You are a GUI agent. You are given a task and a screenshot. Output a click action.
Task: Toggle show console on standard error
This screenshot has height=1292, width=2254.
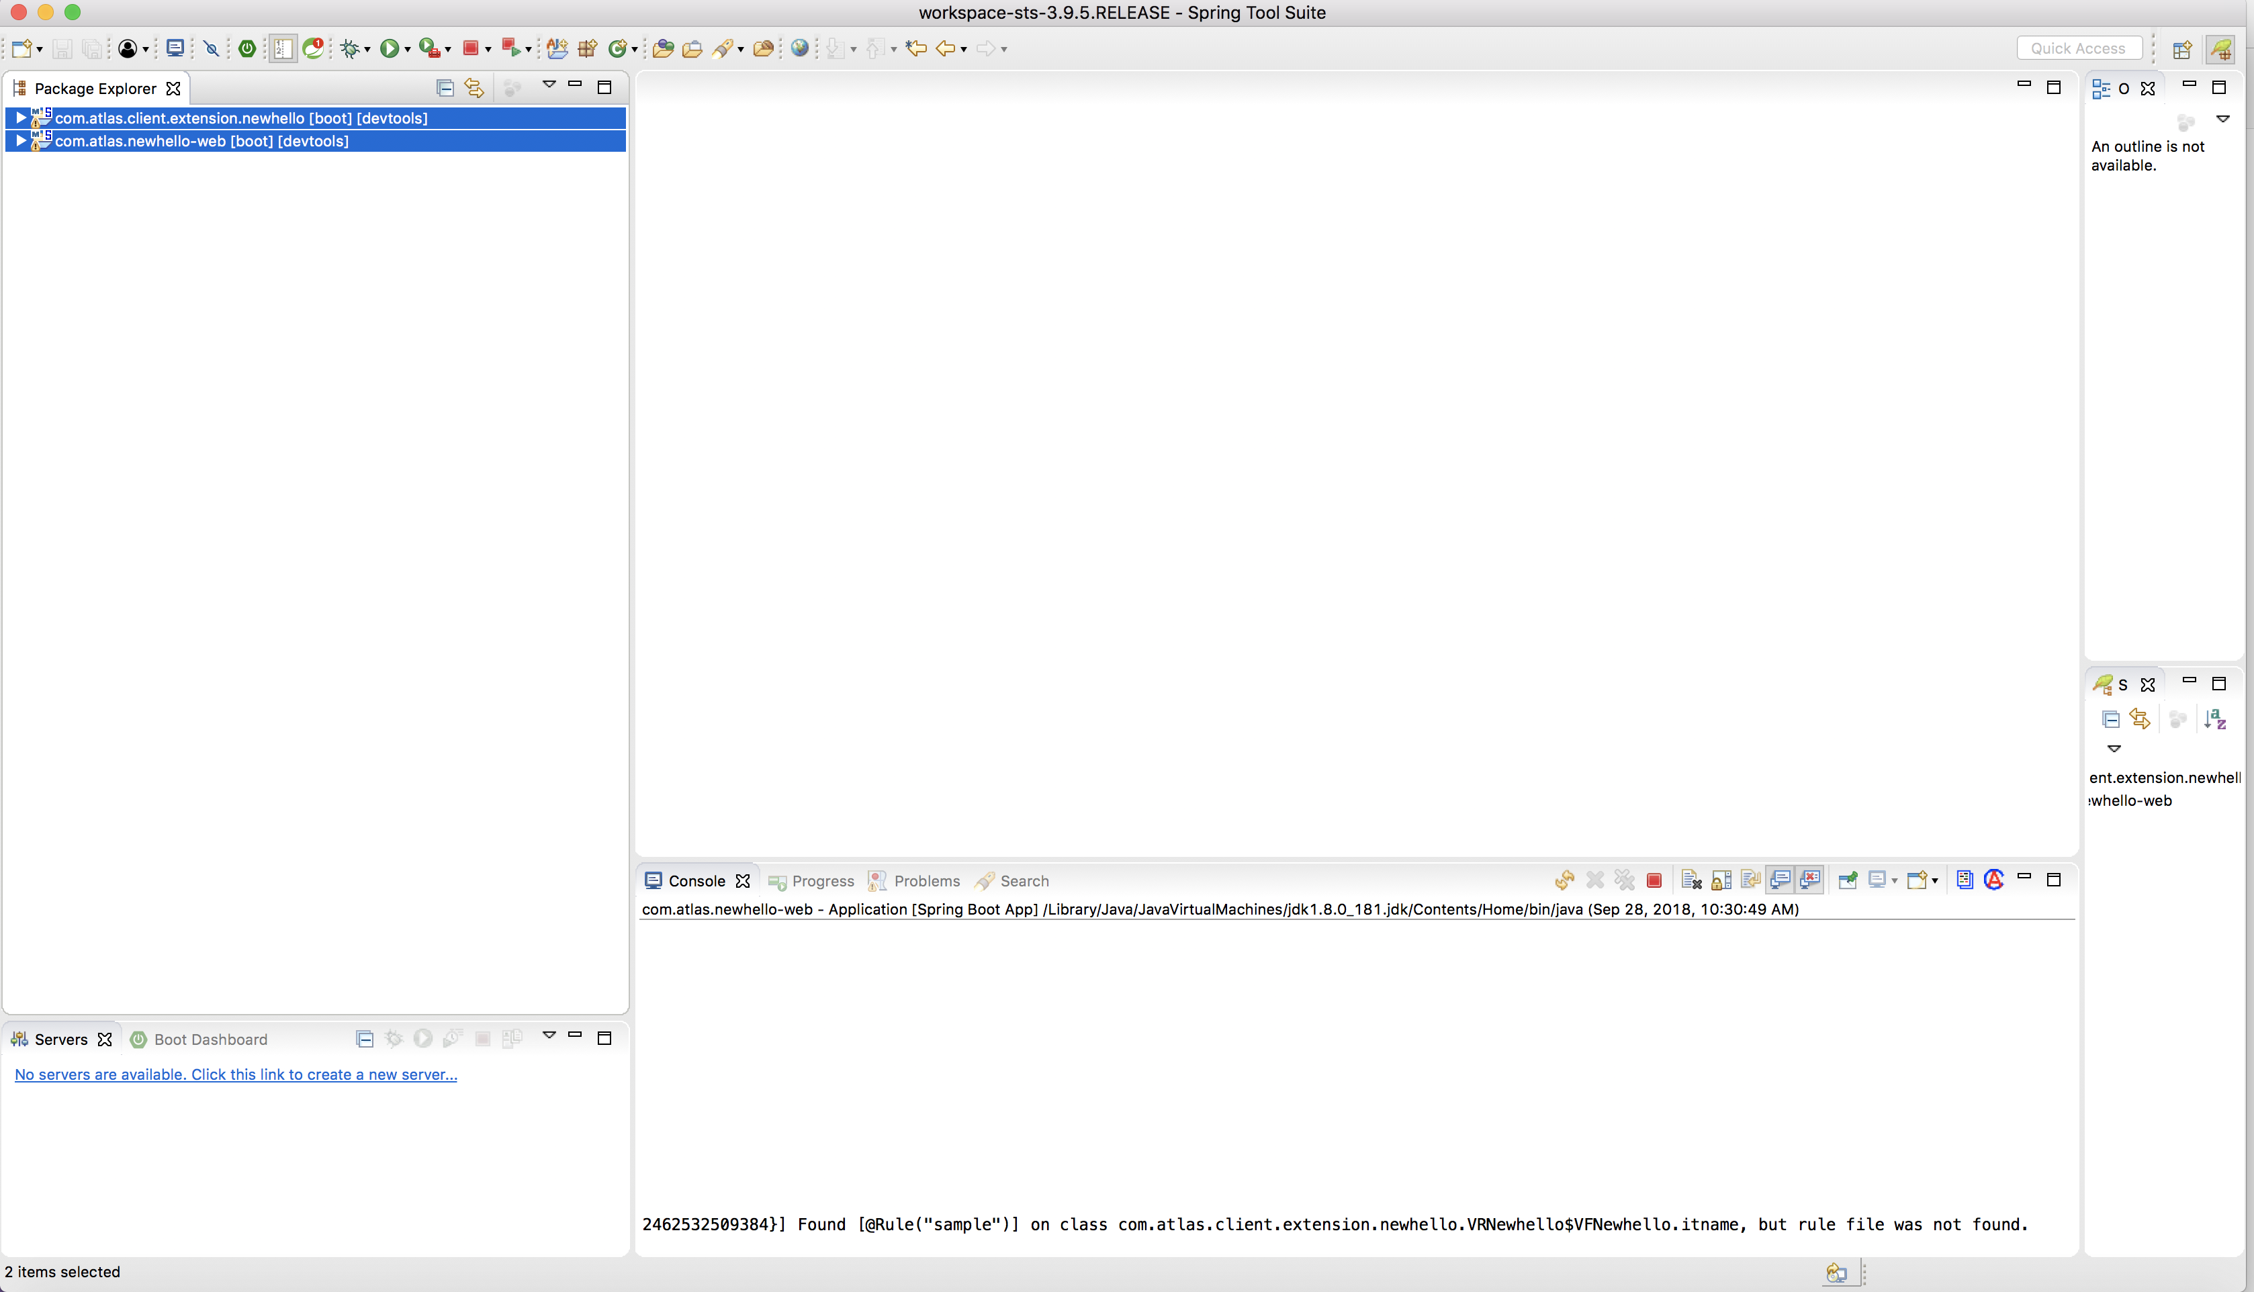pyautogui.click(x=1810, y=880)
